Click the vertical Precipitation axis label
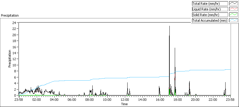Viewport: 239px width, 107px height. [10, 58]
